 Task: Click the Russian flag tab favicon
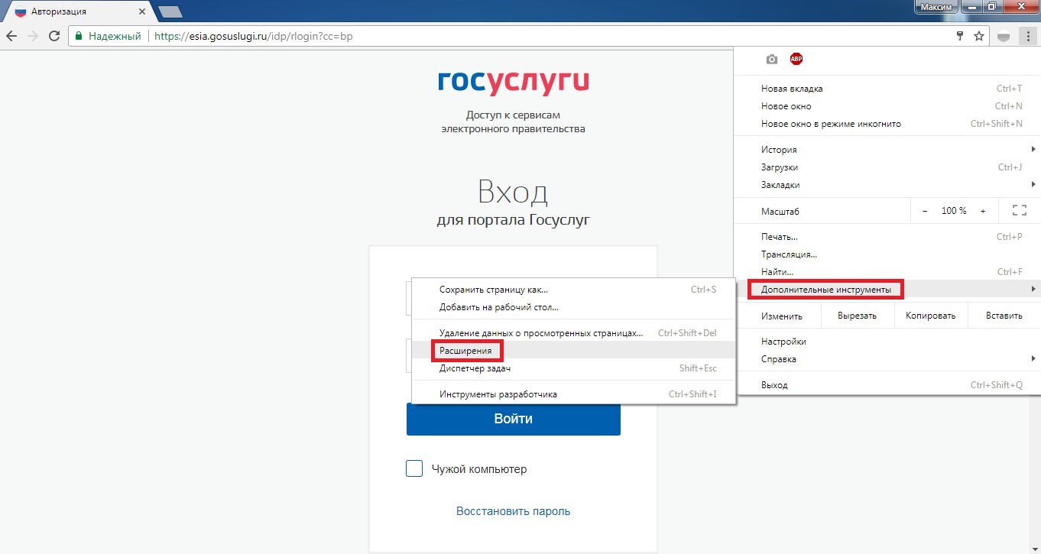[x=21, y=11]
